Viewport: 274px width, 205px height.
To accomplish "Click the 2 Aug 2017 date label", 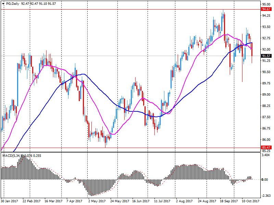I will [x=184, y=201].
